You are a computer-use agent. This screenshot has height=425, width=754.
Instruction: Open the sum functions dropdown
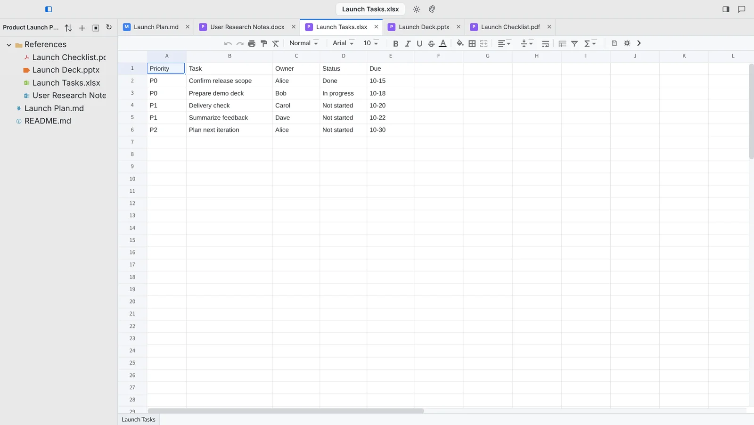[590, 43]
